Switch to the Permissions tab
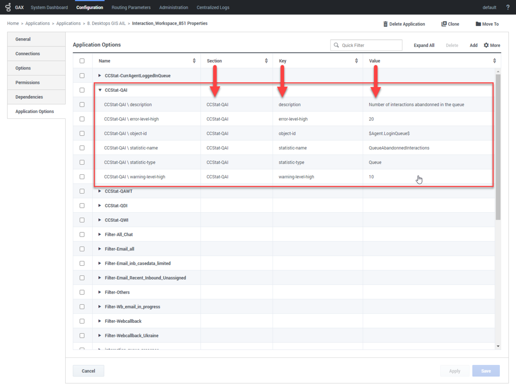The image size is (516, 391). (x=27, y=83)
